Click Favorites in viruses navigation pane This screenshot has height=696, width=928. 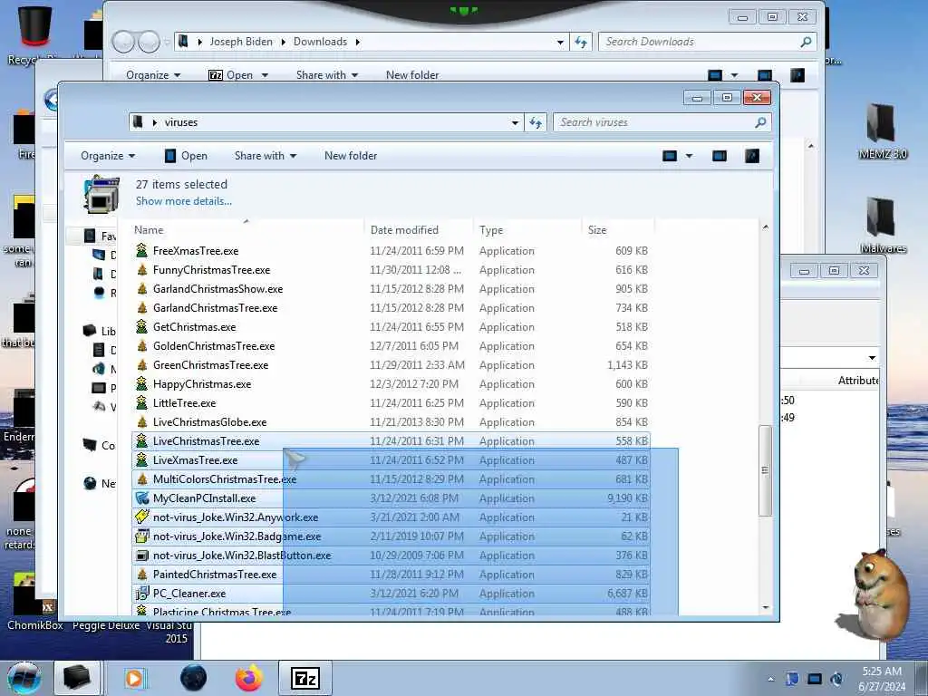(x=100, y=237)
